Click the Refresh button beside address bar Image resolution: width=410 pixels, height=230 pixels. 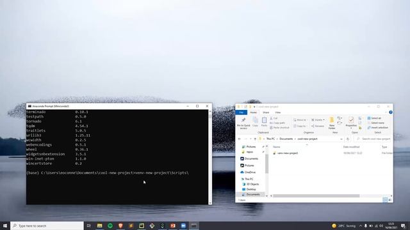click(x=348, y=139)
